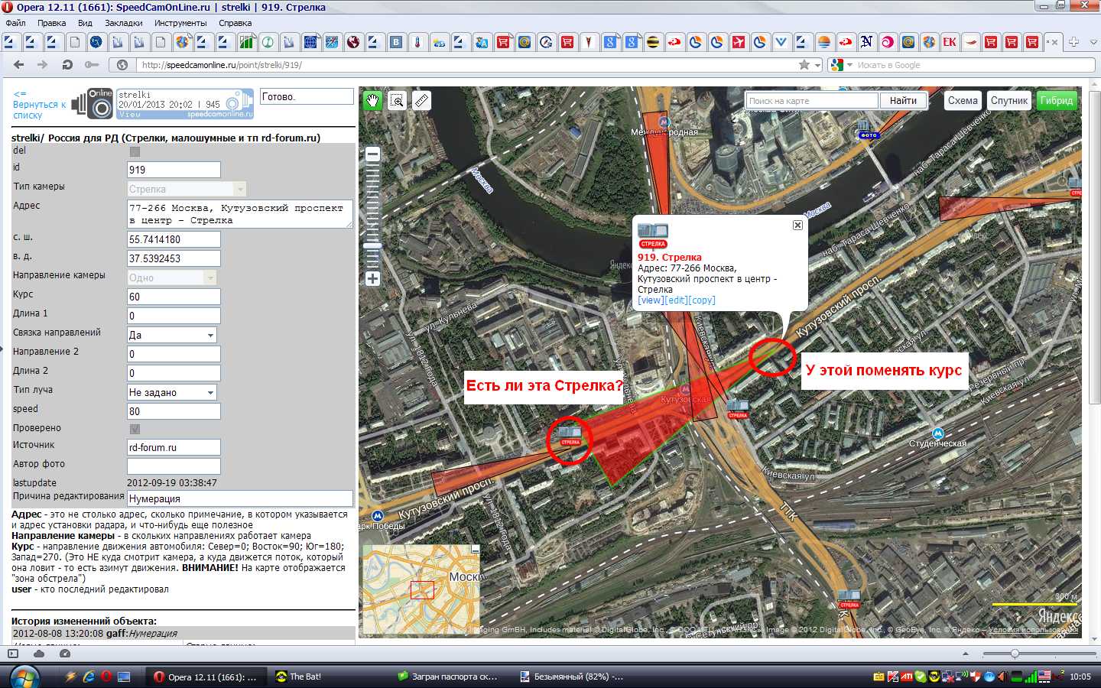
Task: Click the overview minimap thumbnail
Action: coord(421,589)
